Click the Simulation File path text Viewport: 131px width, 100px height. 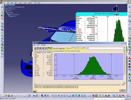pyautogui.click(x=56, y=86)
